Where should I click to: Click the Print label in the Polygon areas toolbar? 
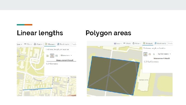(x=137, y=44)
